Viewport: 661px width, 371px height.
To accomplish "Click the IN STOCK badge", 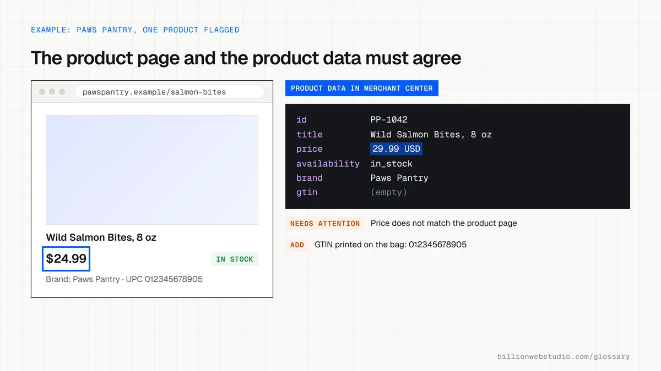I will (x=235, y=259).
